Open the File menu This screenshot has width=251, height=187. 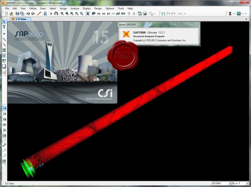[7, 8]
